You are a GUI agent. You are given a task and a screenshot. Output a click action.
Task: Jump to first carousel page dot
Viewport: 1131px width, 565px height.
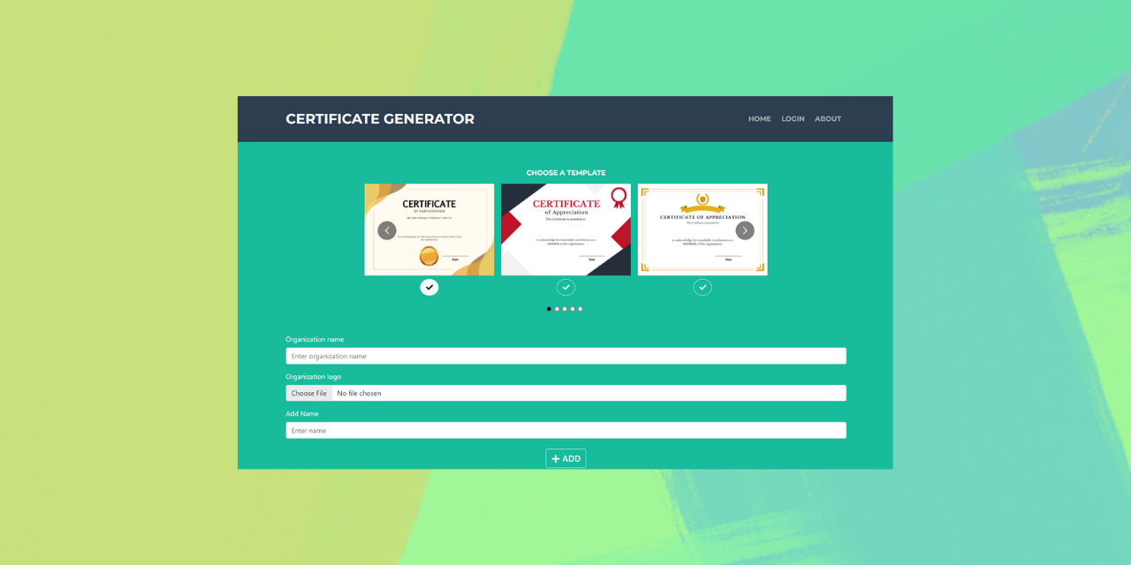click(549, 309)
